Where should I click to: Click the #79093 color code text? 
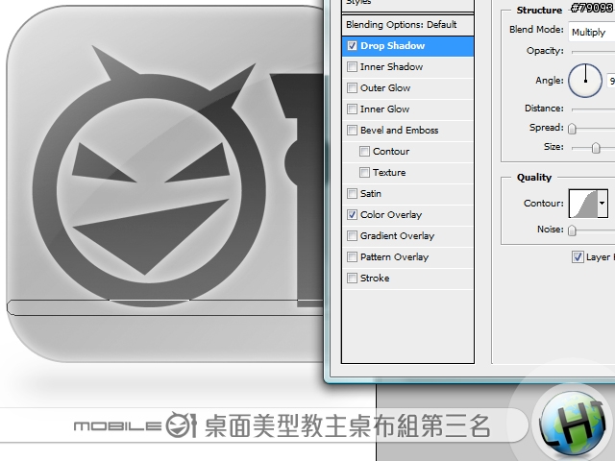click(x=592, y=8)
